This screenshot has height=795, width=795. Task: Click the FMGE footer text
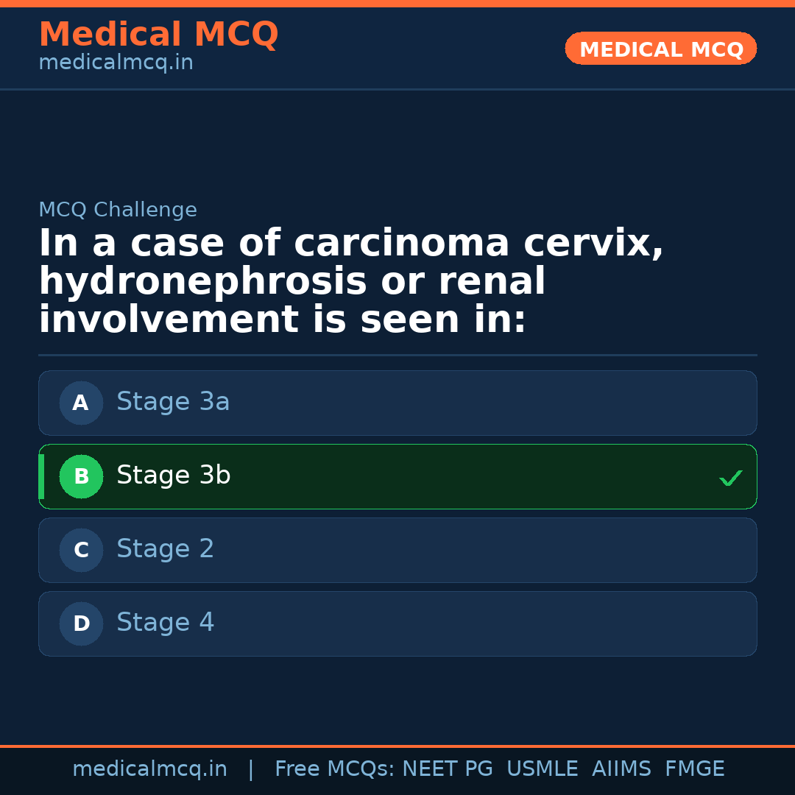click(694, 769)
